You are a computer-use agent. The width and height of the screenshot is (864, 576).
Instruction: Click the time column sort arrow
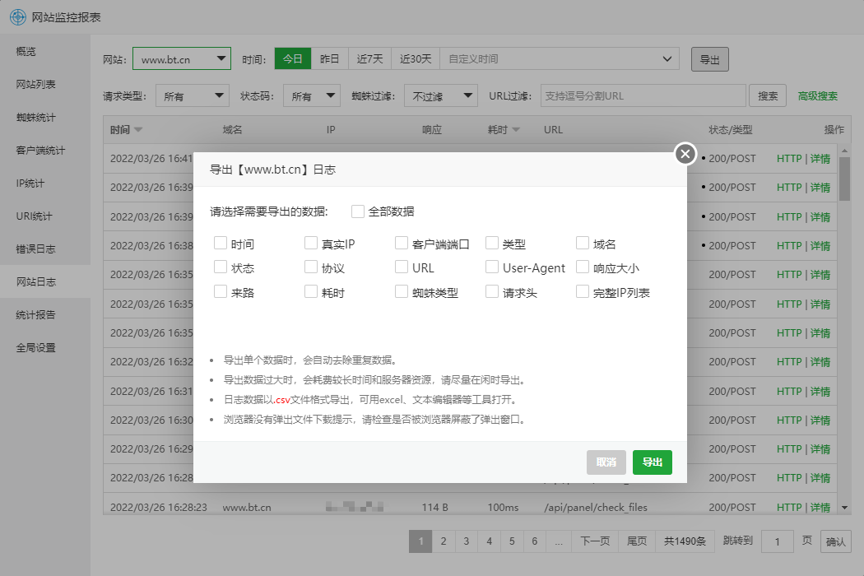click(x=137, y=130)
